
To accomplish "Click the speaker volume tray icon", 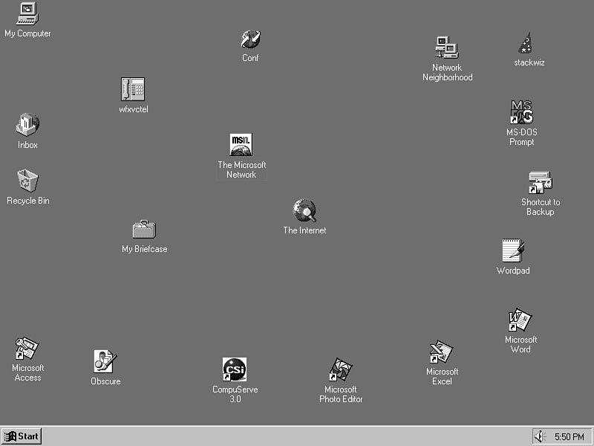I will click(540, 436).
